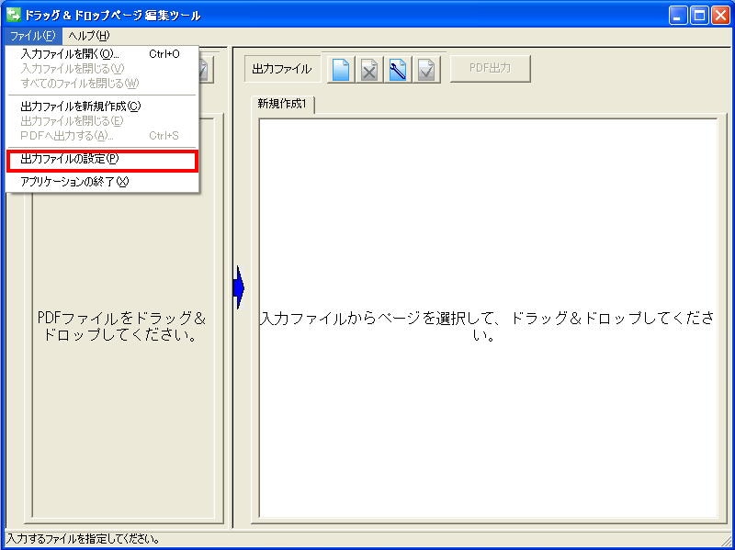Viewport: 735px width, 550px height.
Task: Close the window with the red X
Action: point(720,16)
